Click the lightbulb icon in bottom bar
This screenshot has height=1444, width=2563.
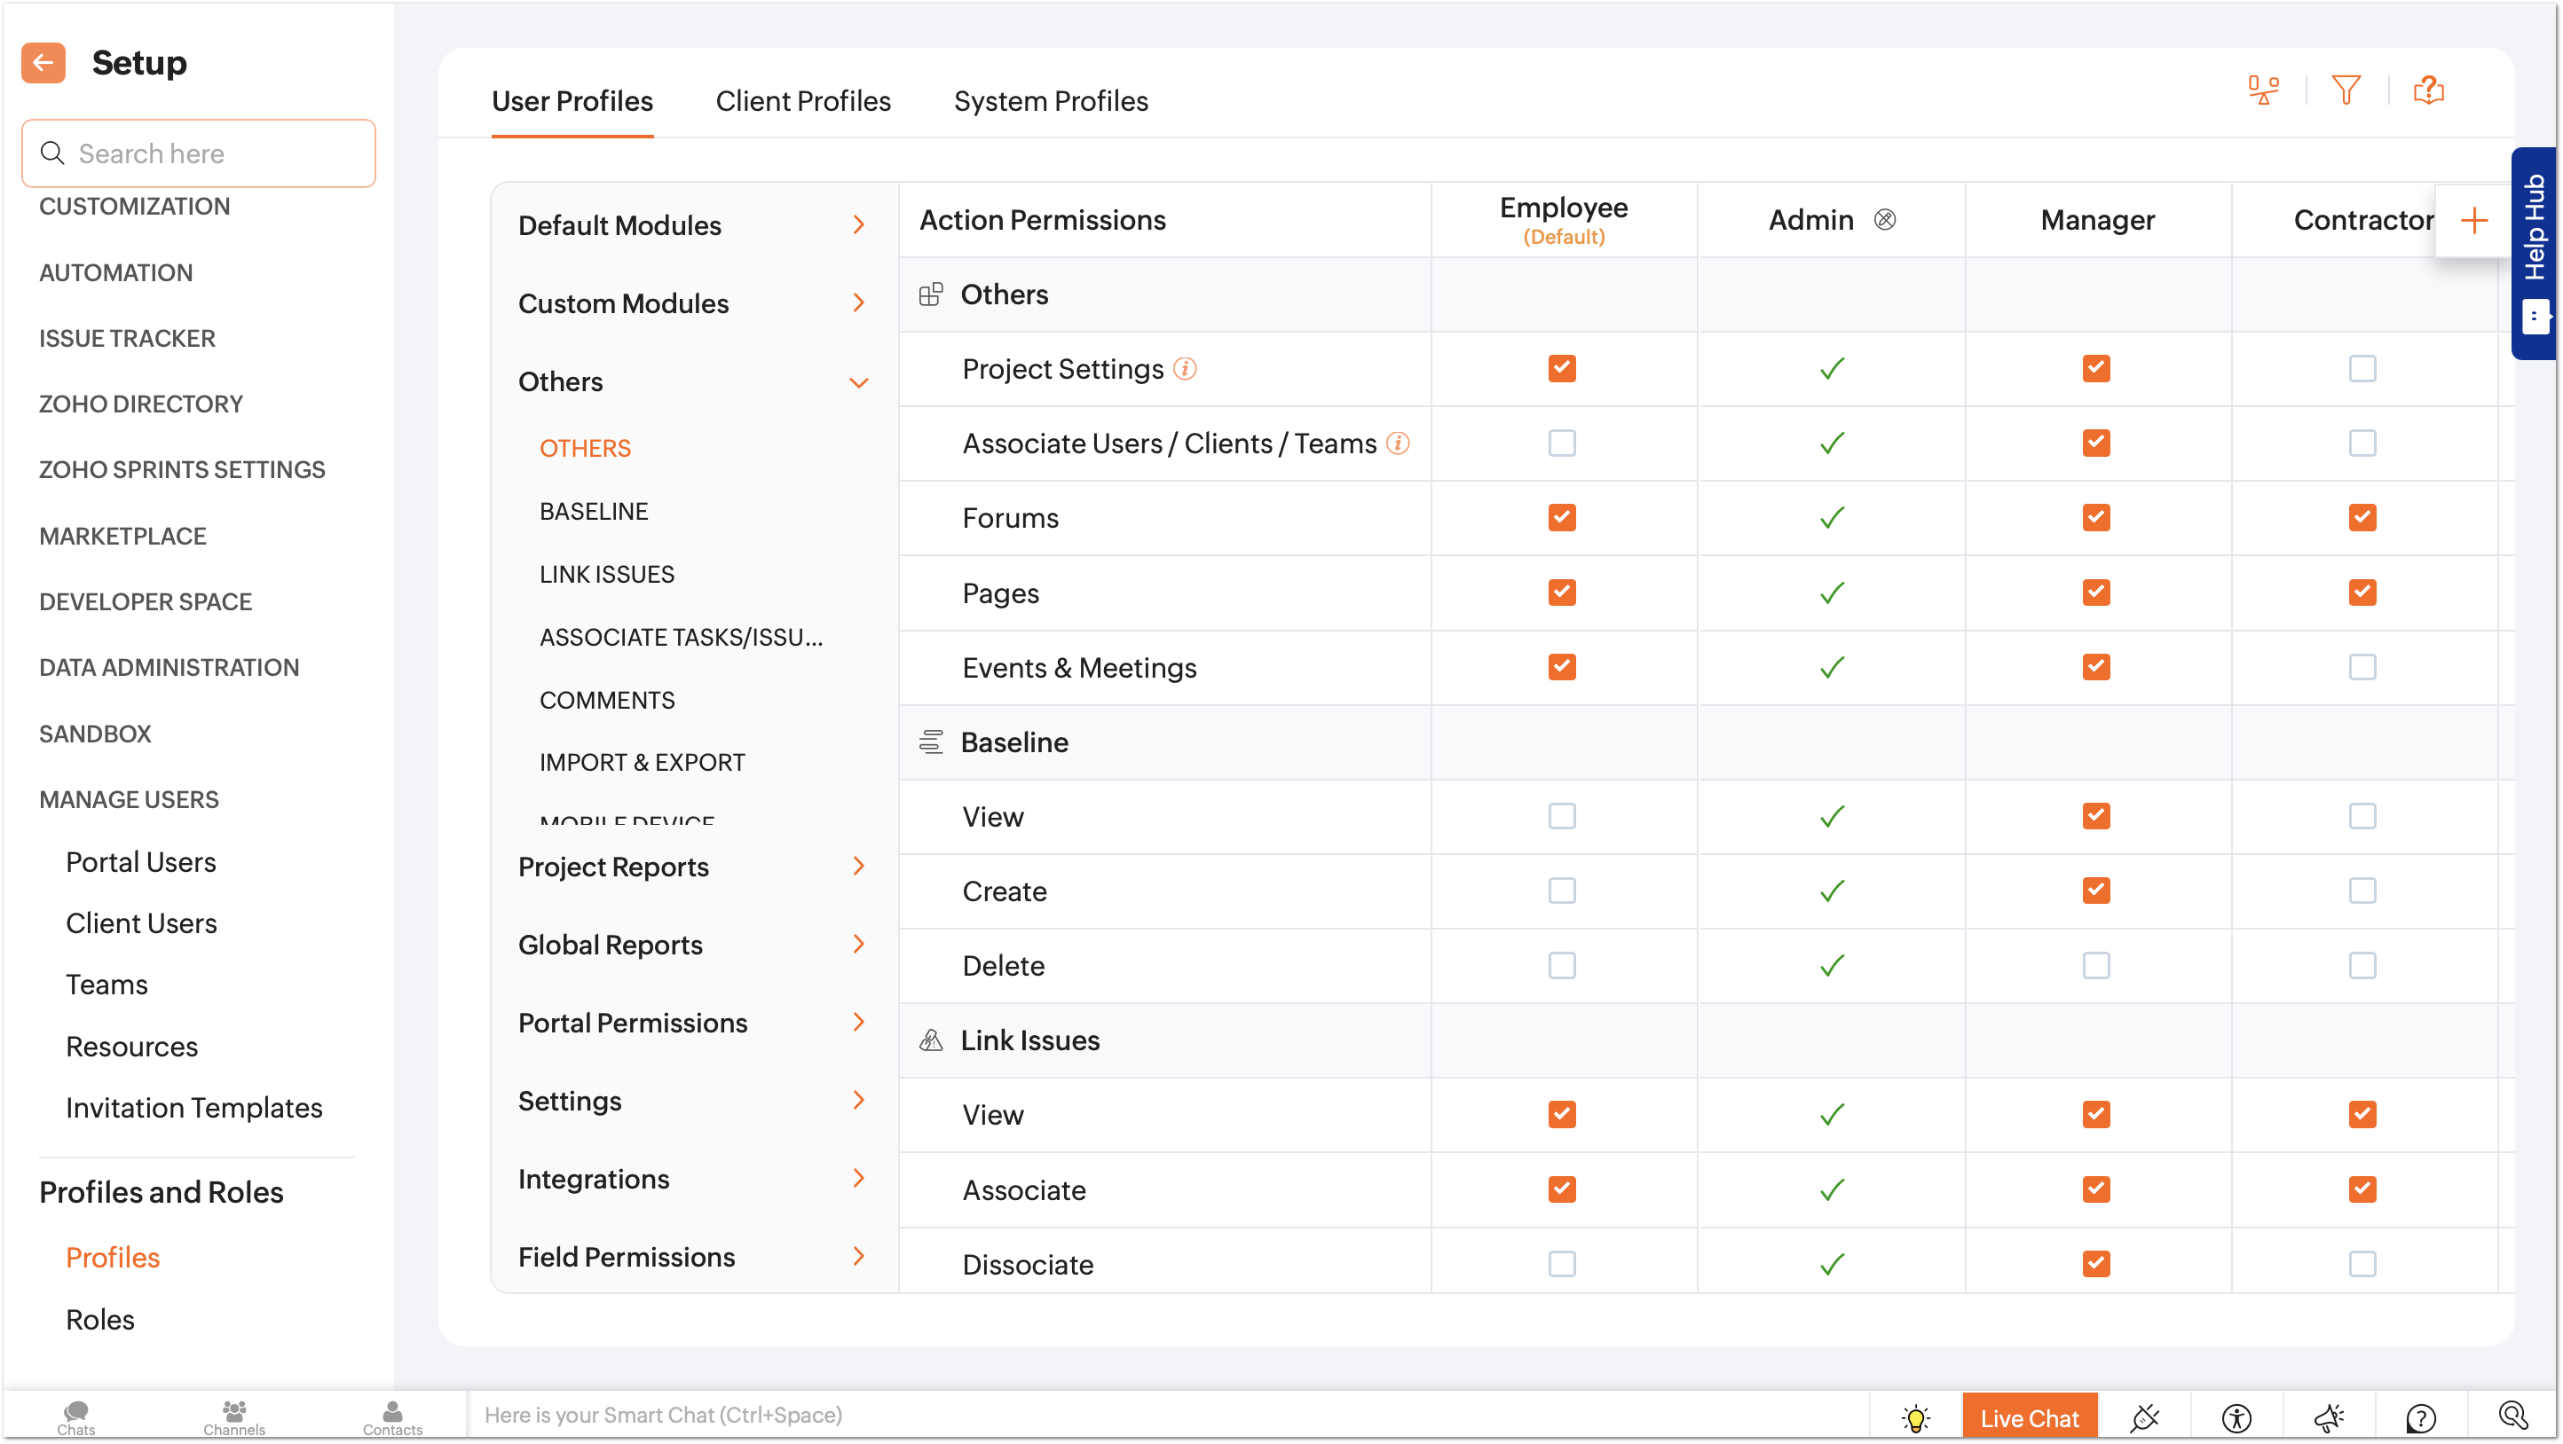[x=1914, y=1417]
